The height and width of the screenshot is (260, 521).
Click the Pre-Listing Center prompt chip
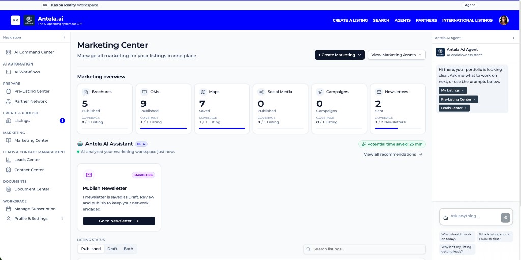[458, 99]
